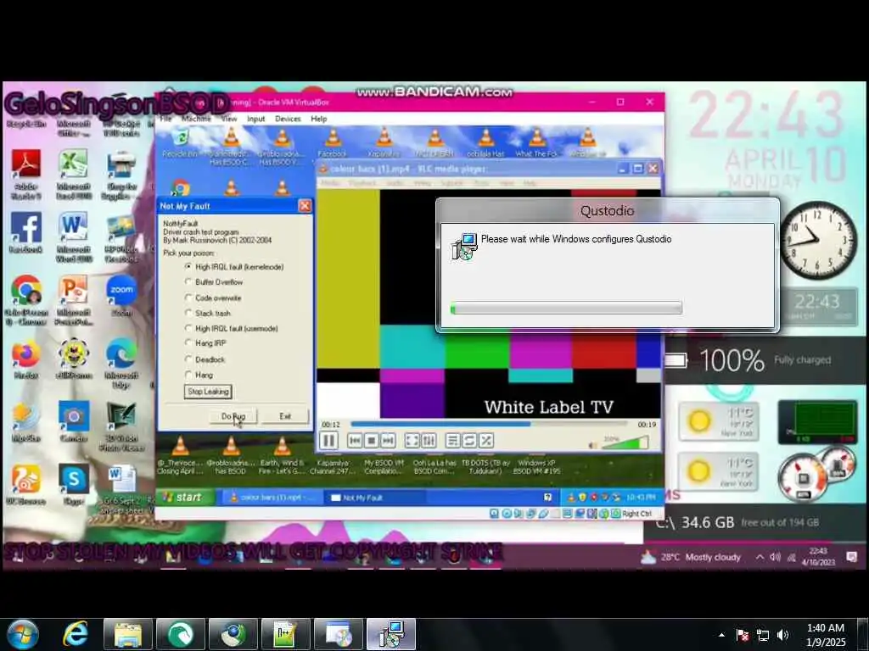Click the Do Bug button

[233, 416]
